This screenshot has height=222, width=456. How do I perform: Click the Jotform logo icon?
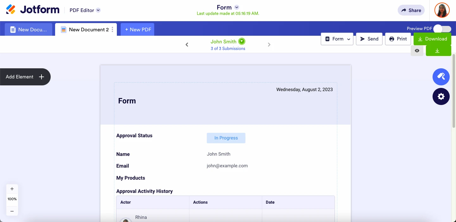coord(11,10)
